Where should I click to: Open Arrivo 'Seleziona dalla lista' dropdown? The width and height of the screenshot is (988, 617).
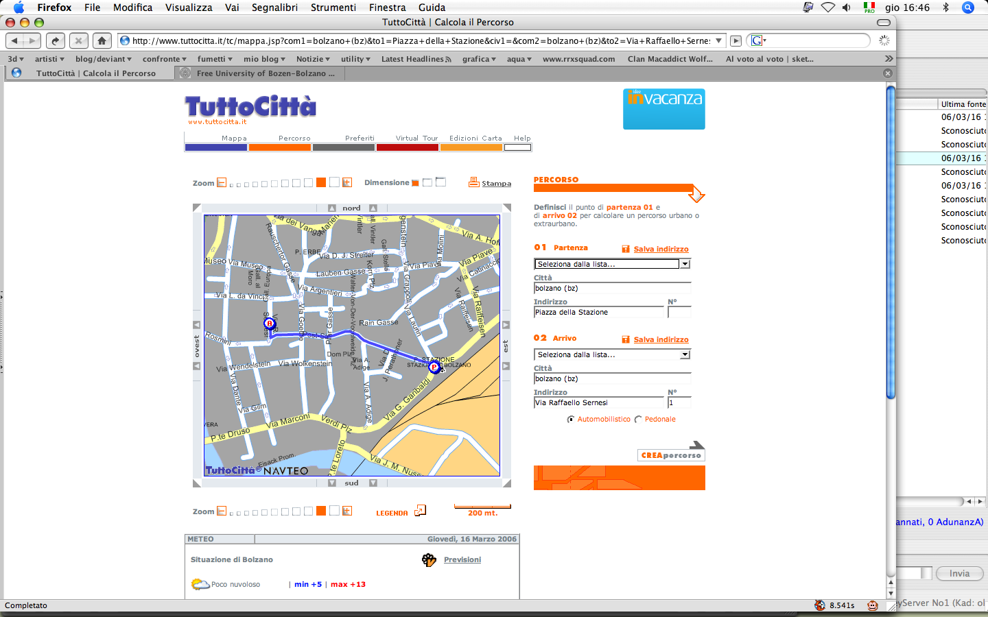[x=612, y=354]
